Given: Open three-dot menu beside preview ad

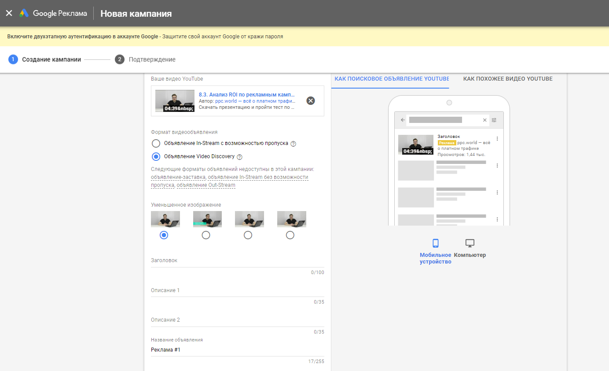Looking at the screenshot, I should click(497, 139).
